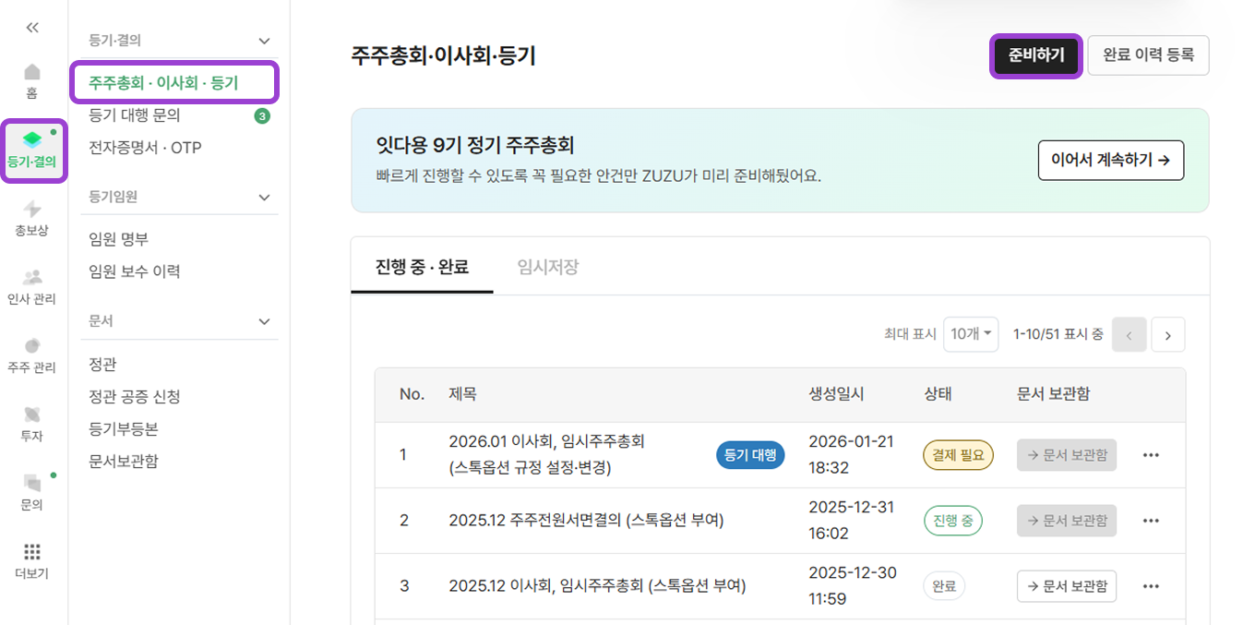This screenshot has height=625, width=1255.
Task: Select the 진행 중·완료 tab
Action: coord(422,265)
